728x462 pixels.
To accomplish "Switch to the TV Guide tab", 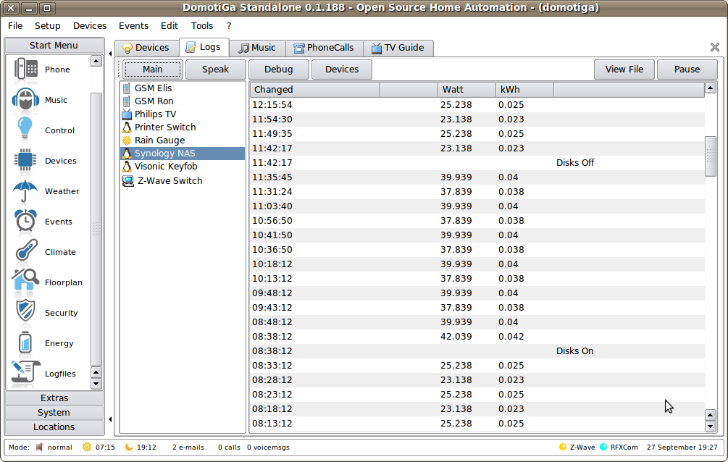I will click(x=398, y=48).
